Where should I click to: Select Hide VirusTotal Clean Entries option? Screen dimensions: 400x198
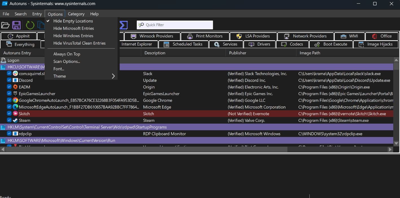click(81, 43)
